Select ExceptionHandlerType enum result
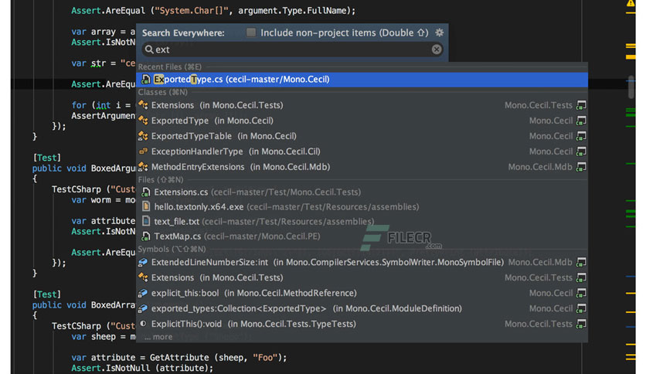The height and width of the screenshot is (374, 646). tap(362, 151)
